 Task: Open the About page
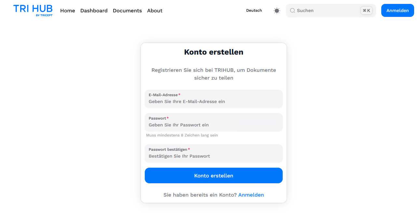(x=155, y=10)
